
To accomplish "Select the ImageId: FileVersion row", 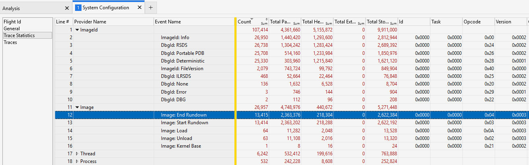I will [x=291, y=69].
